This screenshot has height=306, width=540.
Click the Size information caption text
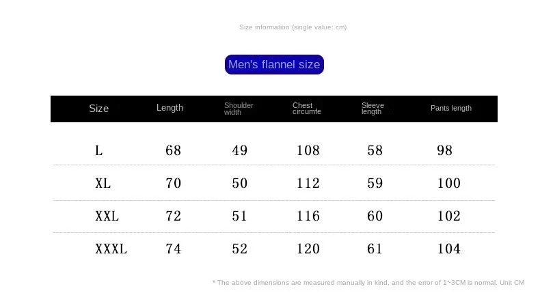click(x=293, y=27)
